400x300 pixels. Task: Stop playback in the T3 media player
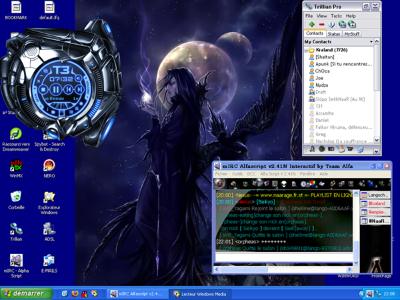tap(43, 89)
